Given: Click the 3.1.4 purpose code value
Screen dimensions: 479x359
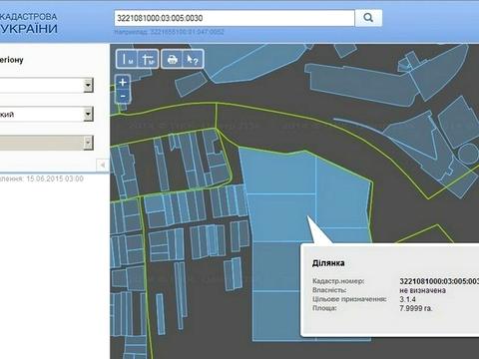Looking at the screenshot, I should [407, 299].
